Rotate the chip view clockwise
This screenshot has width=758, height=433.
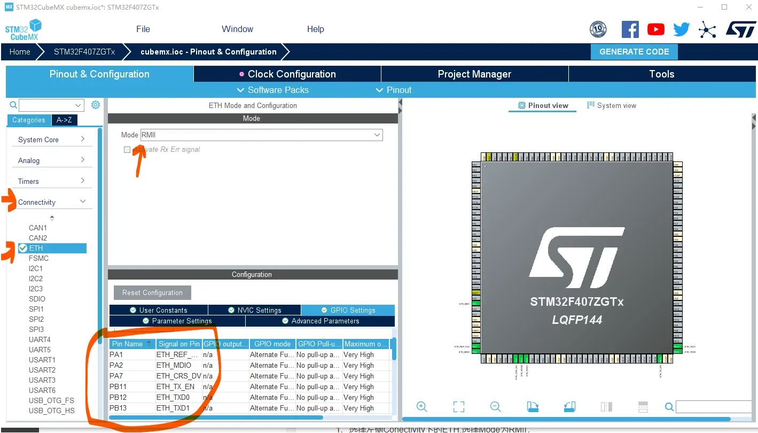532,407
